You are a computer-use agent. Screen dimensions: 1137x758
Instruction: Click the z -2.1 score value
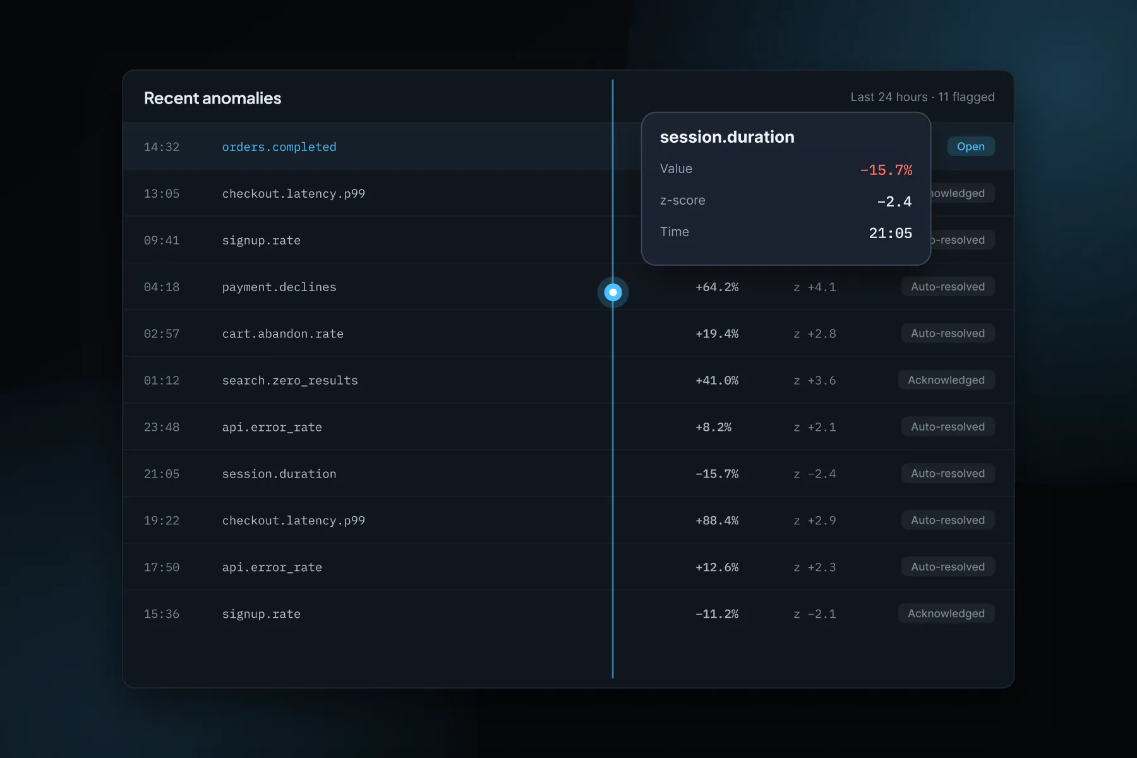[x=815, y=614]
